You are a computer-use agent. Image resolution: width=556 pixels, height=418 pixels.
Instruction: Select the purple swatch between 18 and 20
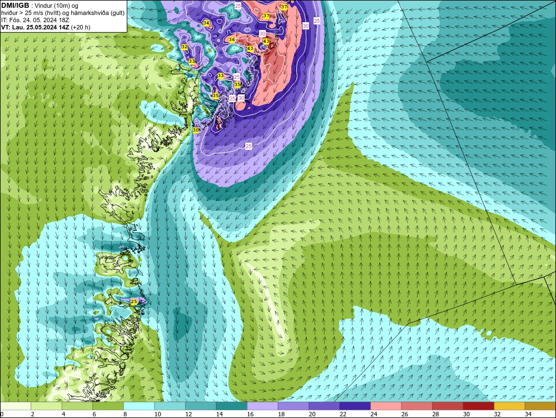coord(293,406)
